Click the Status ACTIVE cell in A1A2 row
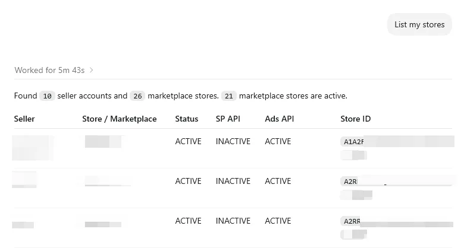The height and width of the screenshot is (248, 464). (188, 141)
